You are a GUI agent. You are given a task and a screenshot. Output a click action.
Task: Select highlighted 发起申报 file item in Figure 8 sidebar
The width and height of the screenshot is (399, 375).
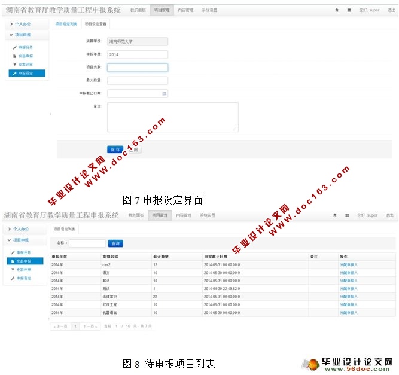click(25, 261)
